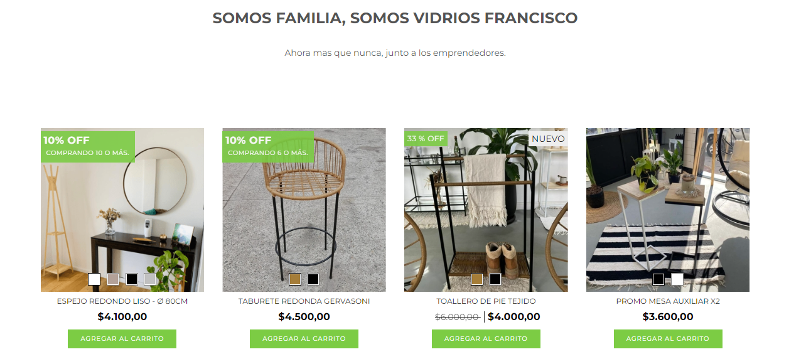Add Espejo Redondo Liso to cart
The image size is (806, 364).
click(x=122, y=339)
